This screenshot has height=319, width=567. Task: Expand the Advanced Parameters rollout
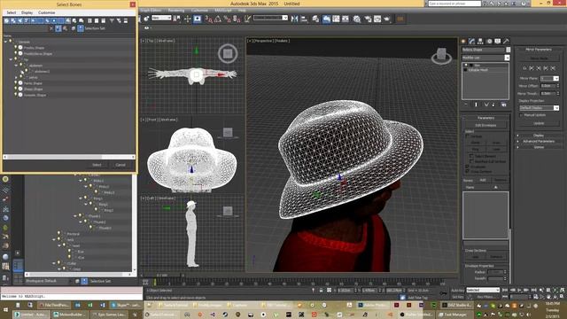click(539, 141)
